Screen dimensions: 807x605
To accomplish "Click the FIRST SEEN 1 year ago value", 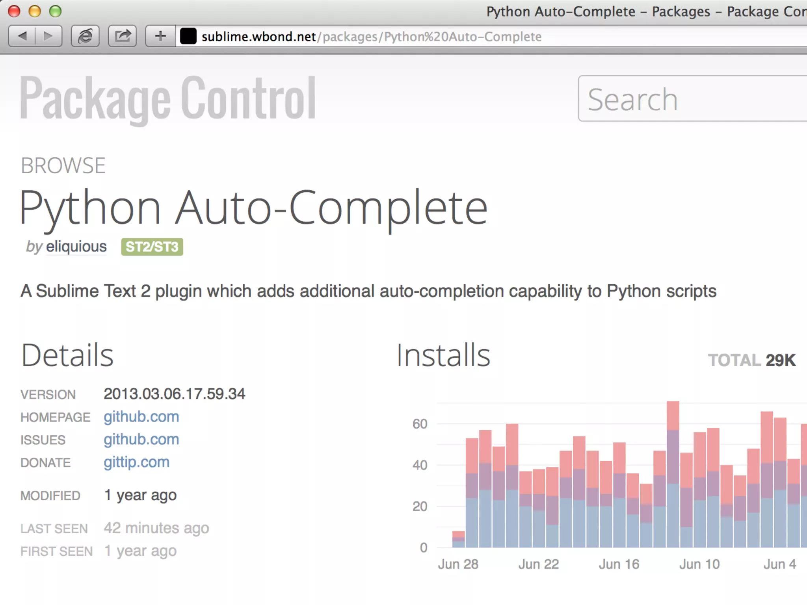I will point(140,551).
